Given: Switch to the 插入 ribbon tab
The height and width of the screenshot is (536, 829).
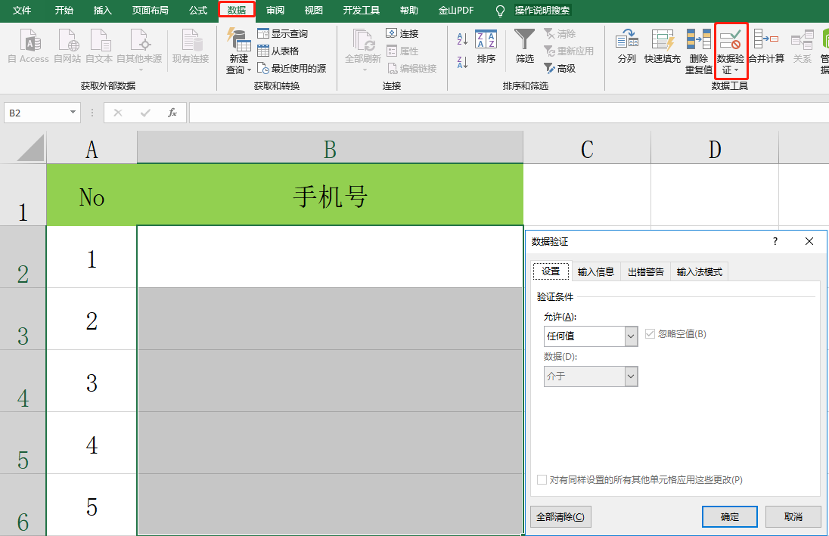Looking at the screenshot, I should coord(103,10).
